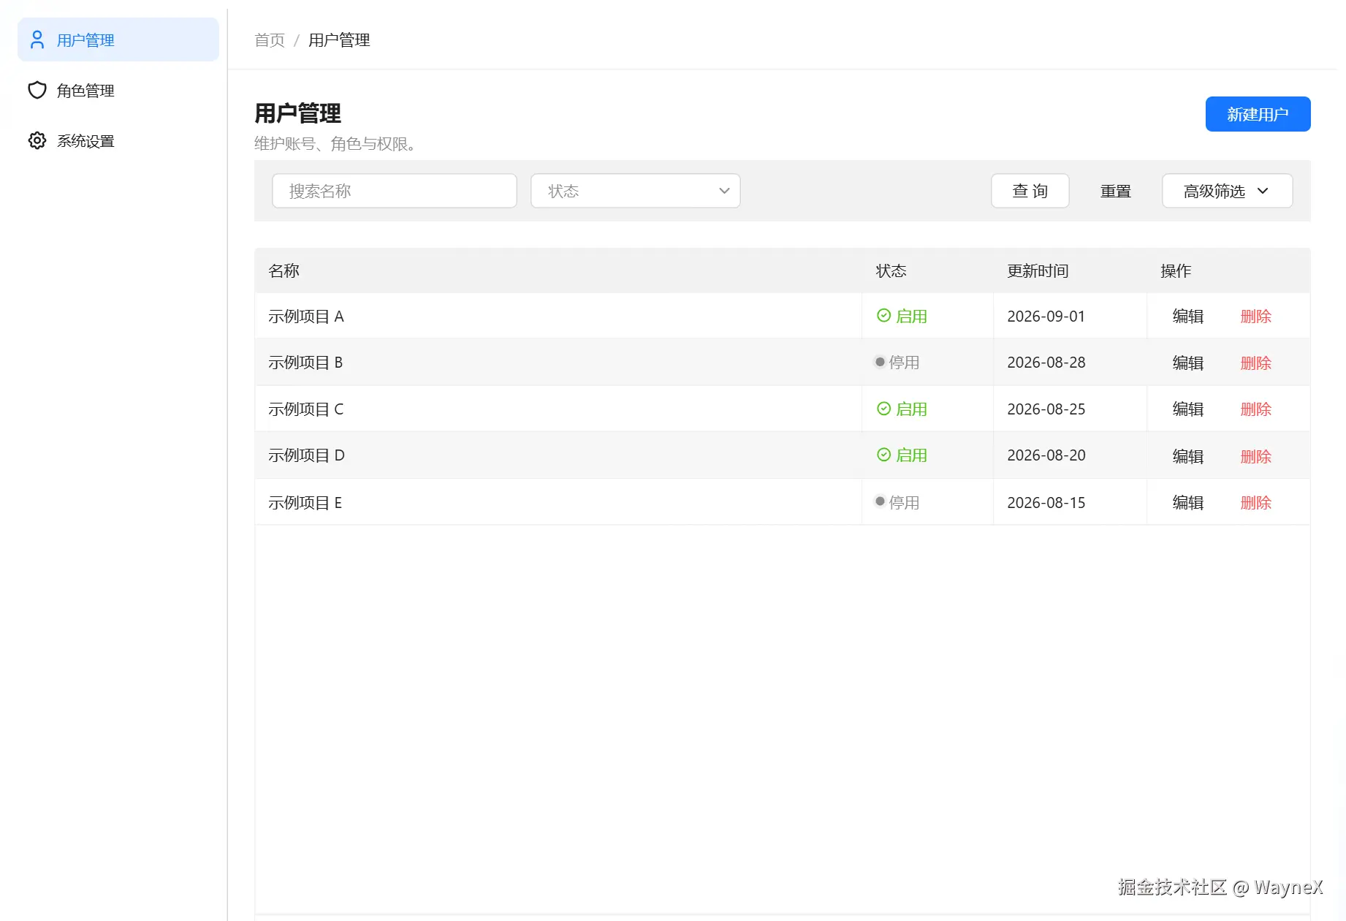Click the 停用 status text of 示例项目 E

[904, 502]
